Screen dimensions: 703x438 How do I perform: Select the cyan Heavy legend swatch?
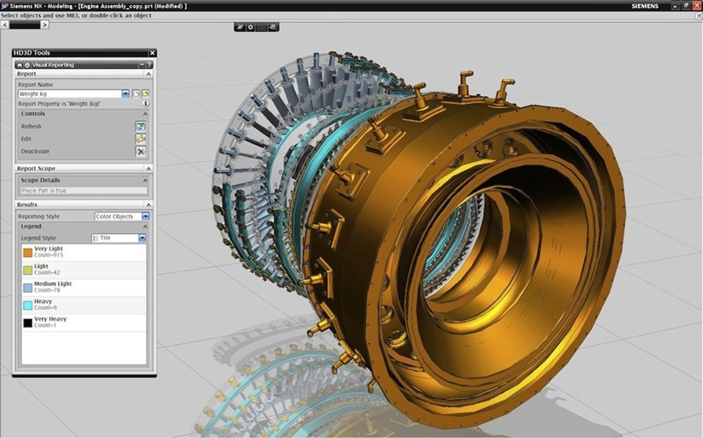pos(28,305)
